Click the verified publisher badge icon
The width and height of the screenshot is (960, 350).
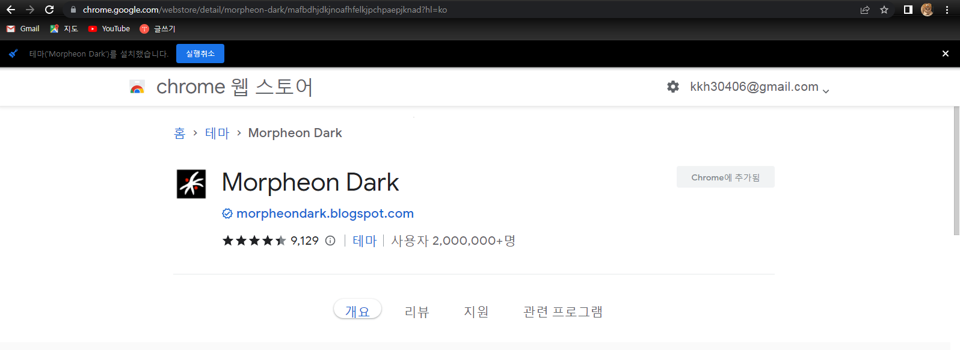[x=227, y=213]
